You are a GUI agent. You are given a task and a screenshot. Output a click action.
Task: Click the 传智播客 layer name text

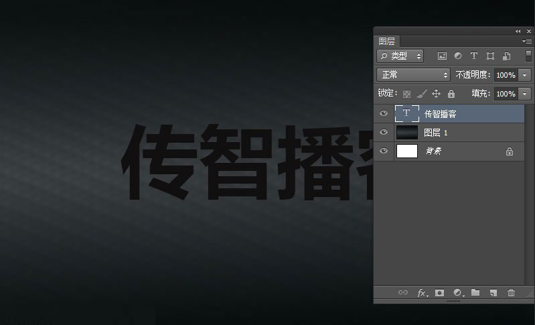(x=440, y=114)
